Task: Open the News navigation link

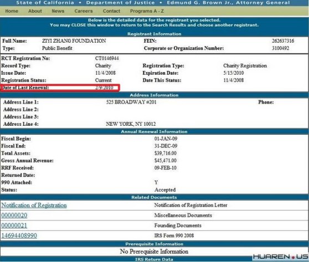Action: click(58, 11)
